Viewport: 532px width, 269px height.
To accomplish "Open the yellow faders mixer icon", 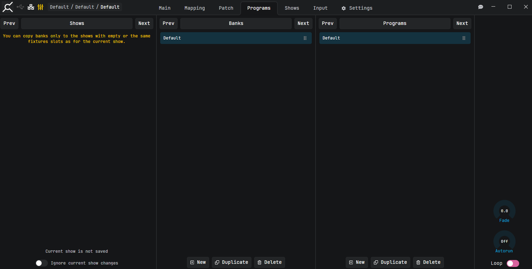I will [41, 7].
